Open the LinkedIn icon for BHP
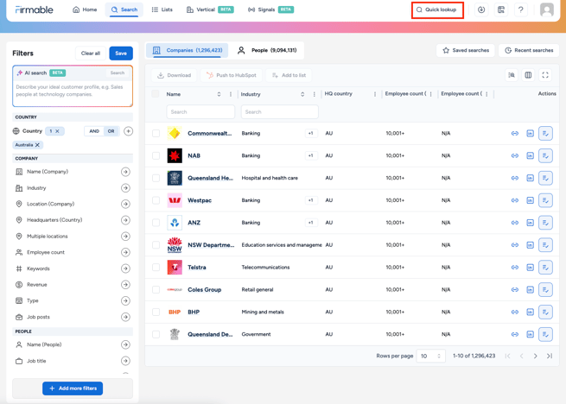Screen dimensions: 566x404 (x=530, y=312)
